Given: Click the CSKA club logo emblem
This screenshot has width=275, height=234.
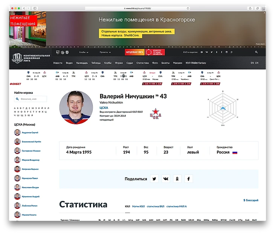Looking at the screenshot, I should [156, 113].
